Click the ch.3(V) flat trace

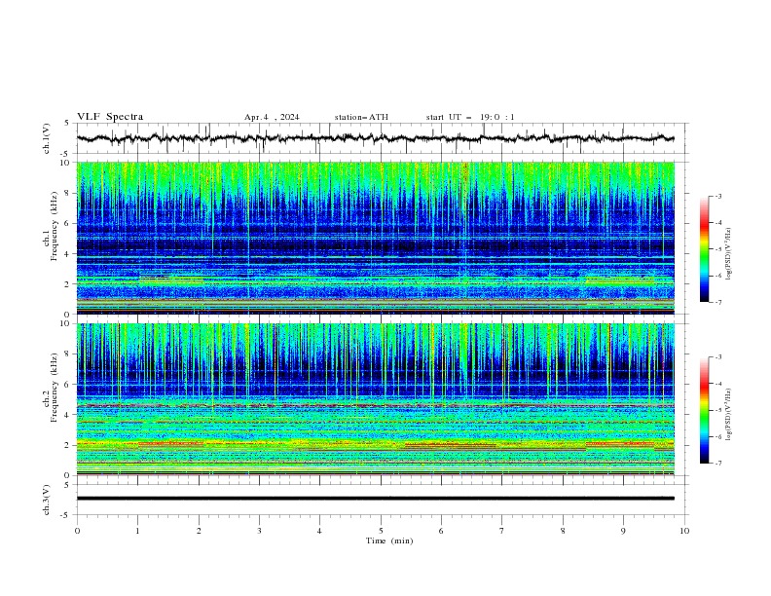(x=376, y=499)
